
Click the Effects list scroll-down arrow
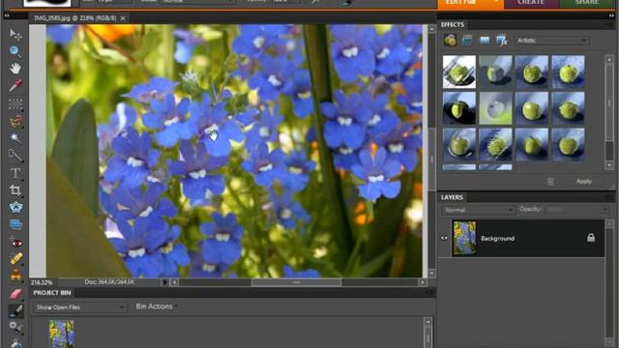pos(609,165)
